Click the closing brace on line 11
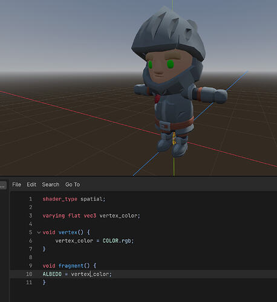Screen dimensions: 277x302 point(44,283)
